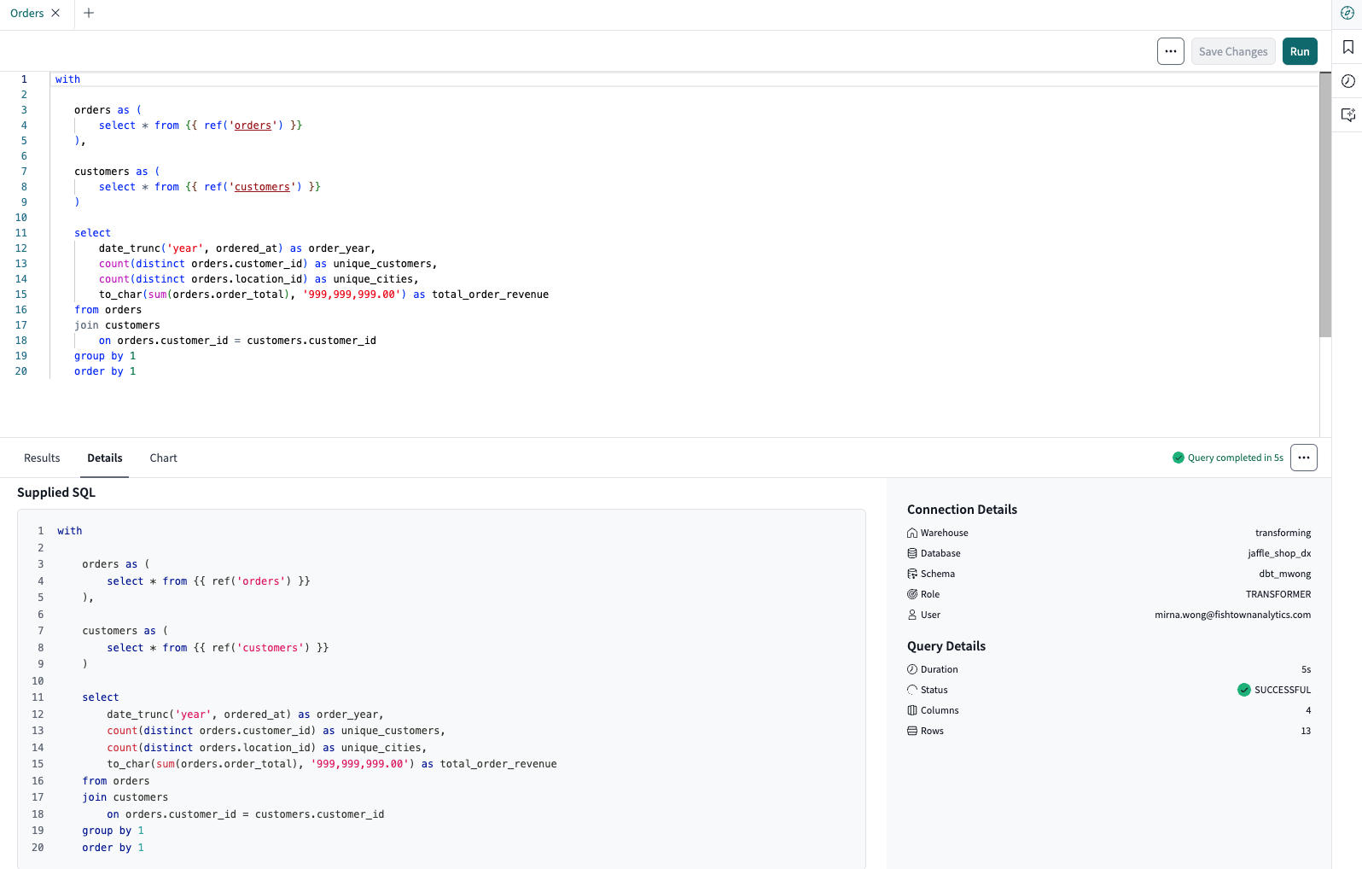Click the Run button

pyautogui.click(x=1300, y=51)
